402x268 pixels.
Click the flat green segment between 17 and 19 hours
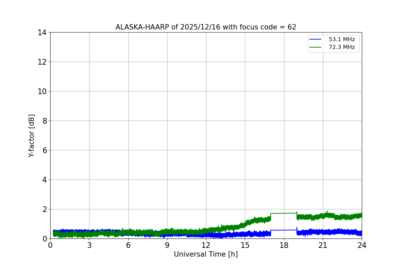284,213
